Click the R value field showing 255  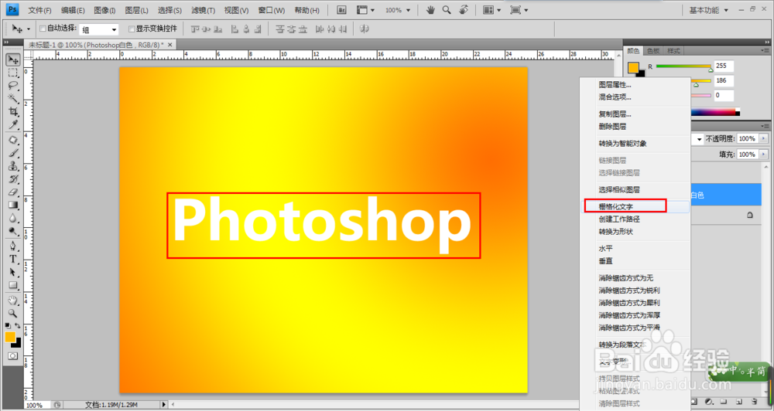coord(724,66)
